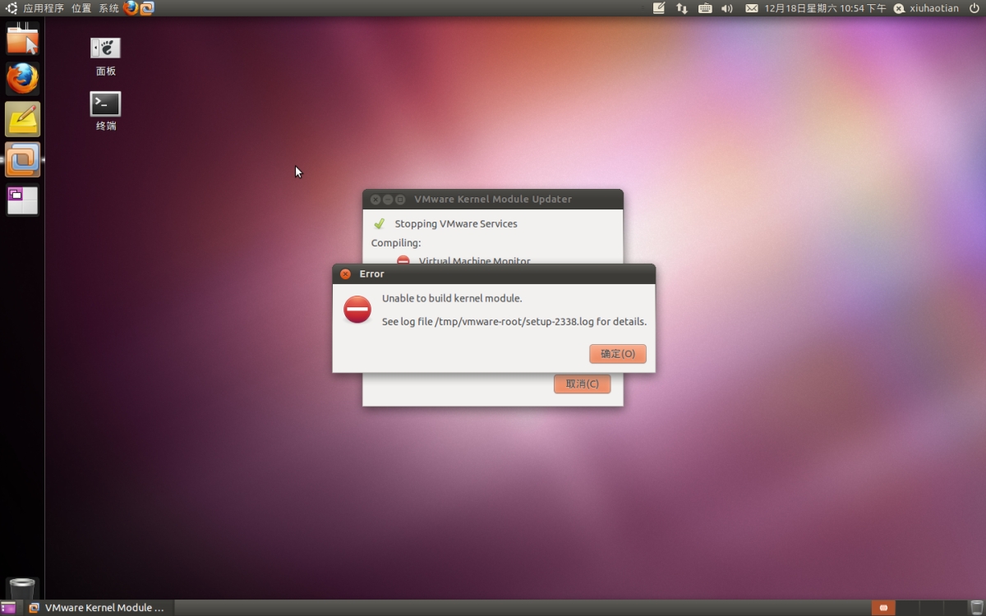Select the 面板 desktop icon

click(x=106, y=57)
